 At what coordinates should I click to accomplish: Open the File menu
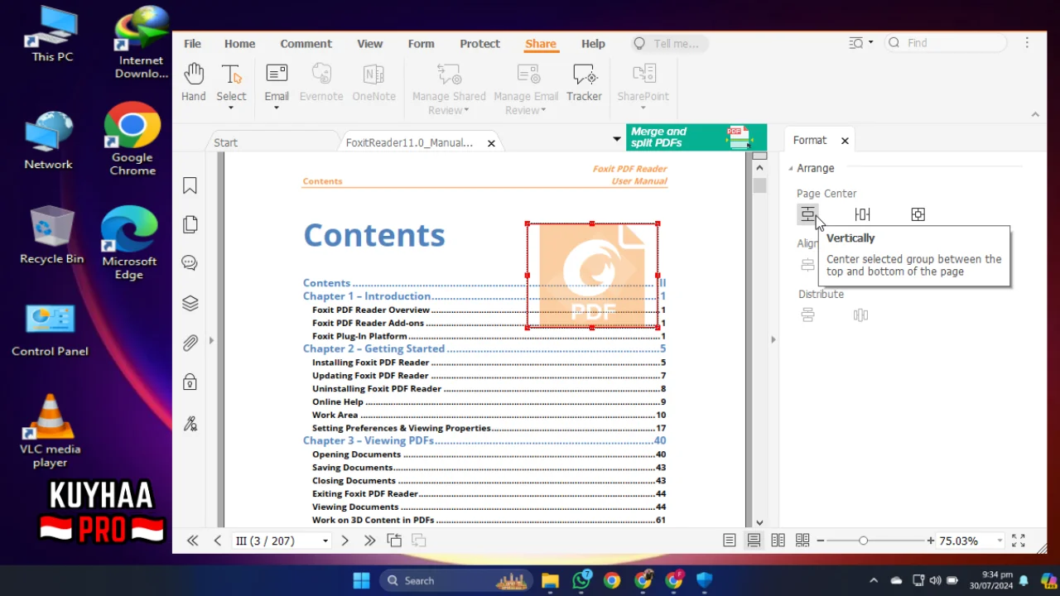coord(192,44)
